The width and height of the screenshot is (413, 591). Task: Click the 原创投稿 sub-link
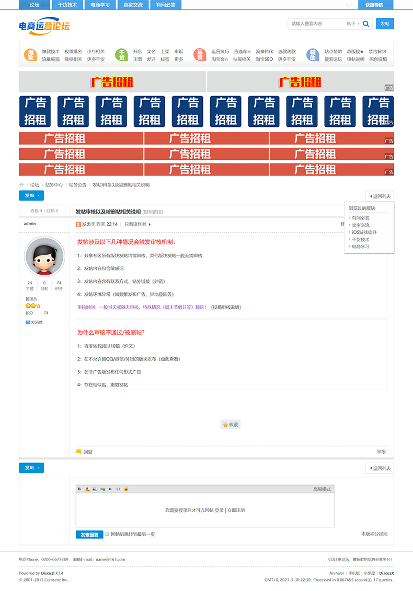click(x=378, y=59)
